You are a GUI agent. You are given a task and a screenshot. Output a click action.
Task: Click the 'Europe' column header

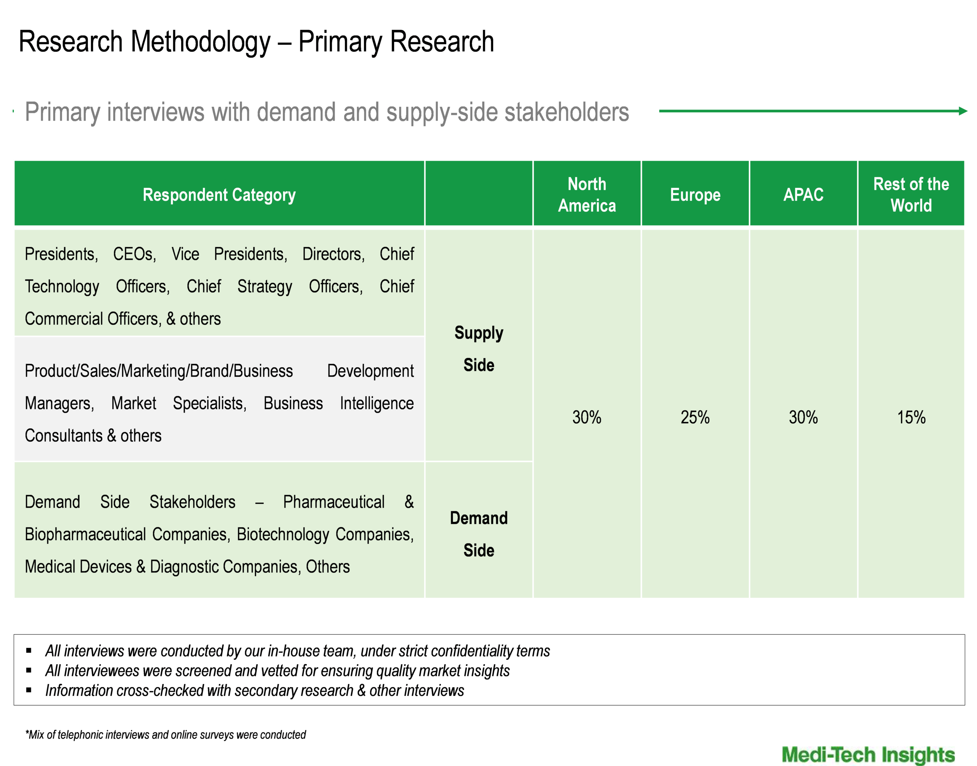(x=695, y=193)
